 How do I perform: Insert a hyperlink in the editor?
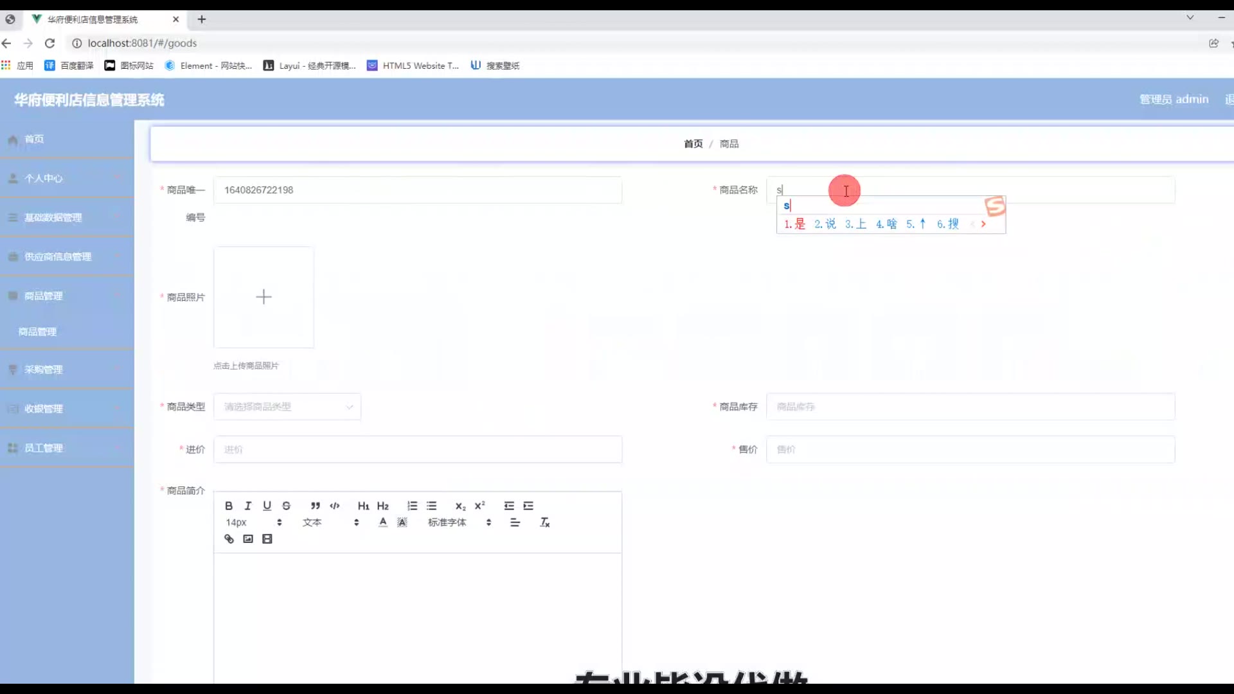point(229,539)
